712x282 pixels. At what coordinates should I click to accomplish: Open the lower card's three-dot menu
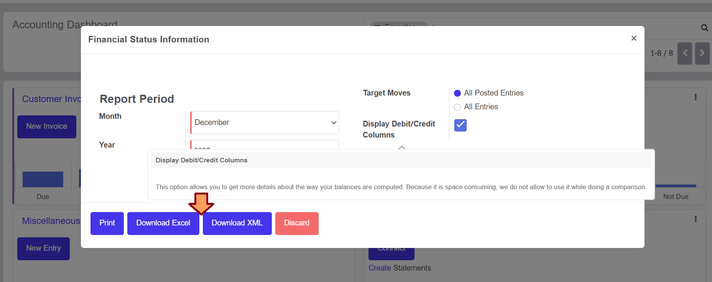(x=695, y=219)
